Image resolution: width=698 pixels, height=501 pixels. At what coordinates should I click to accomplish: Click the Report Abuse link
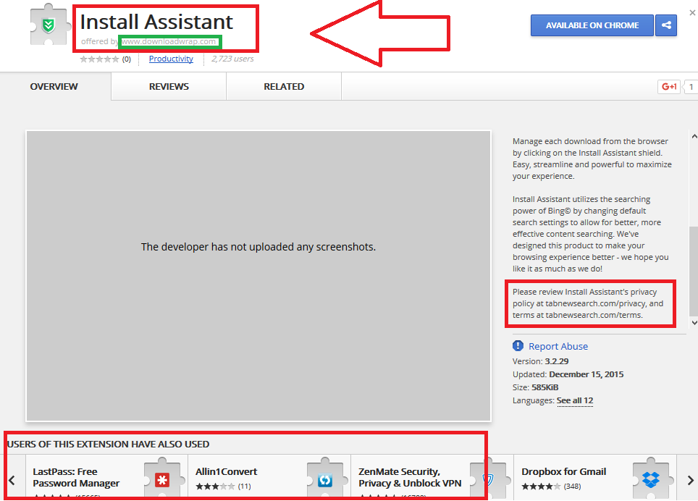point(558,346)
